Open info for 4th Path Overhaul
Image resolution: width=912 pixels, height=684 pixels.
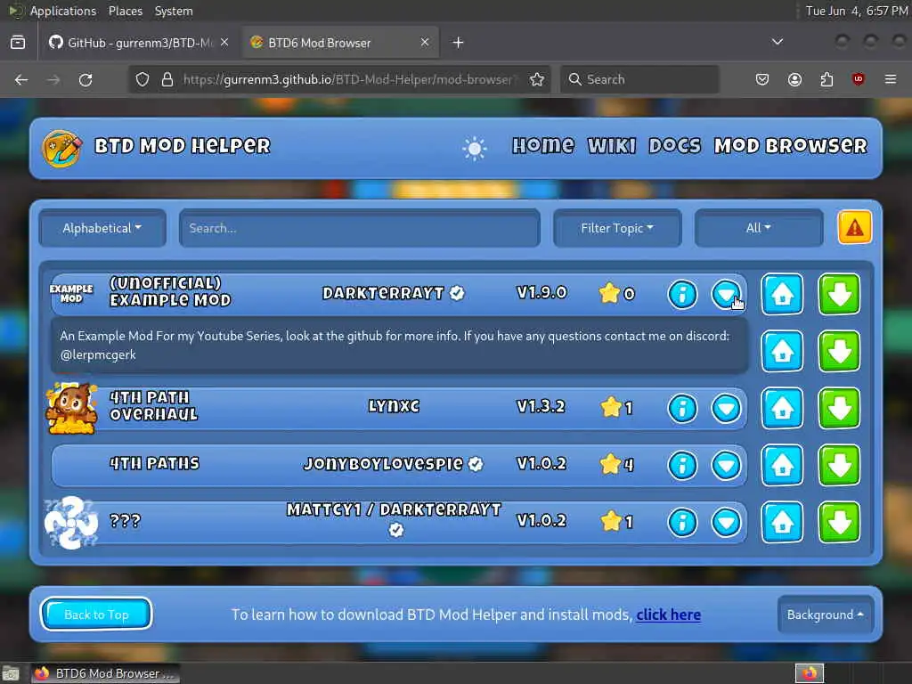tap(682, 408)
